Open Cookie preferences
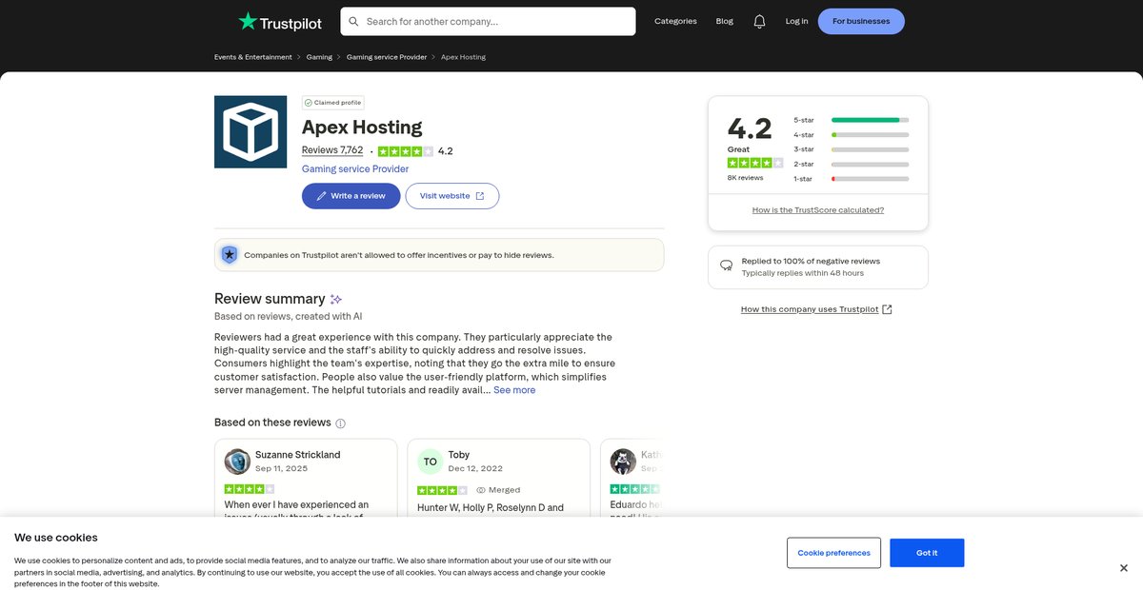Image resolution: width=1143 pixels, height=590 pixels. click(x=834, y=553)
